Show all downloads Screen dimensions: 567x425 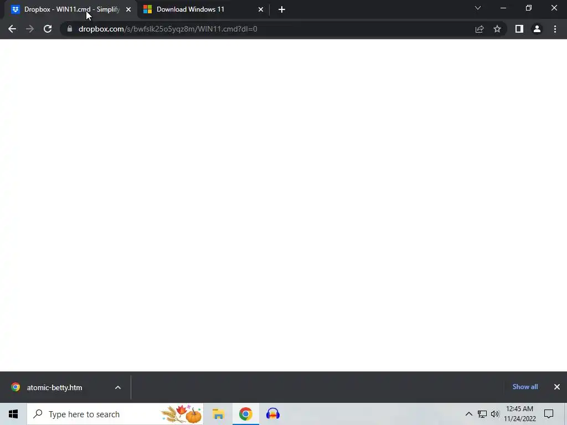click(x=525, y=387)
